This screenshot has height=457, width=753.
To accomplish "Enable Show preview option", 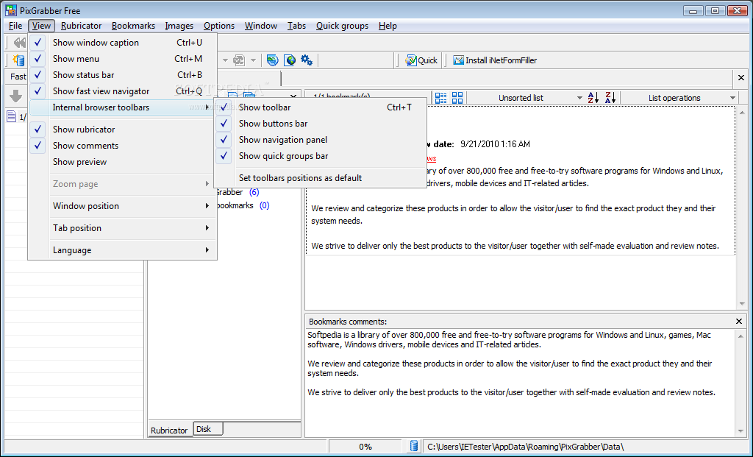I will [x=123, y=162].
